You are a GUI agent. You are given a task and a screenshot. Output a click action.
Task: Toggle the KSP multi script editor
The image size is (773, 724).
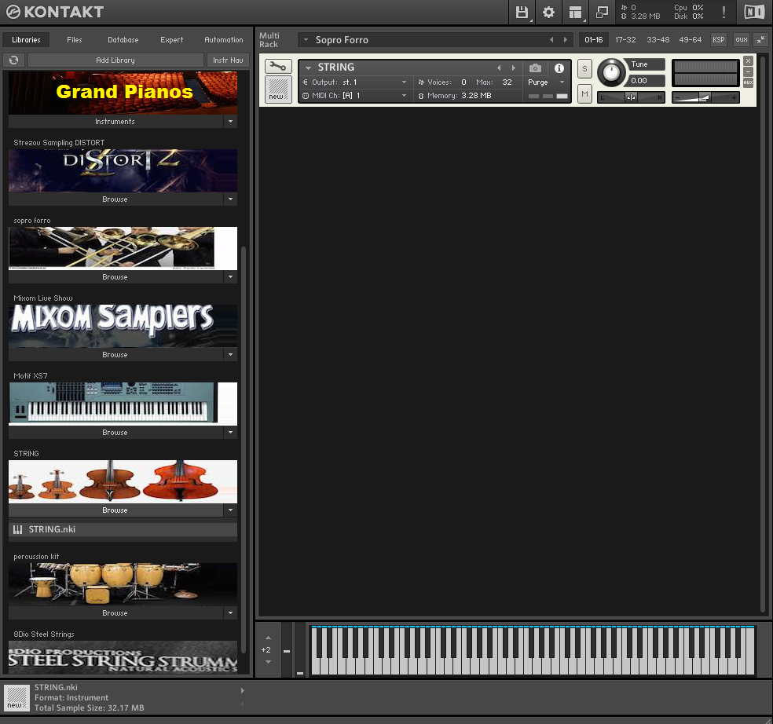718,40
